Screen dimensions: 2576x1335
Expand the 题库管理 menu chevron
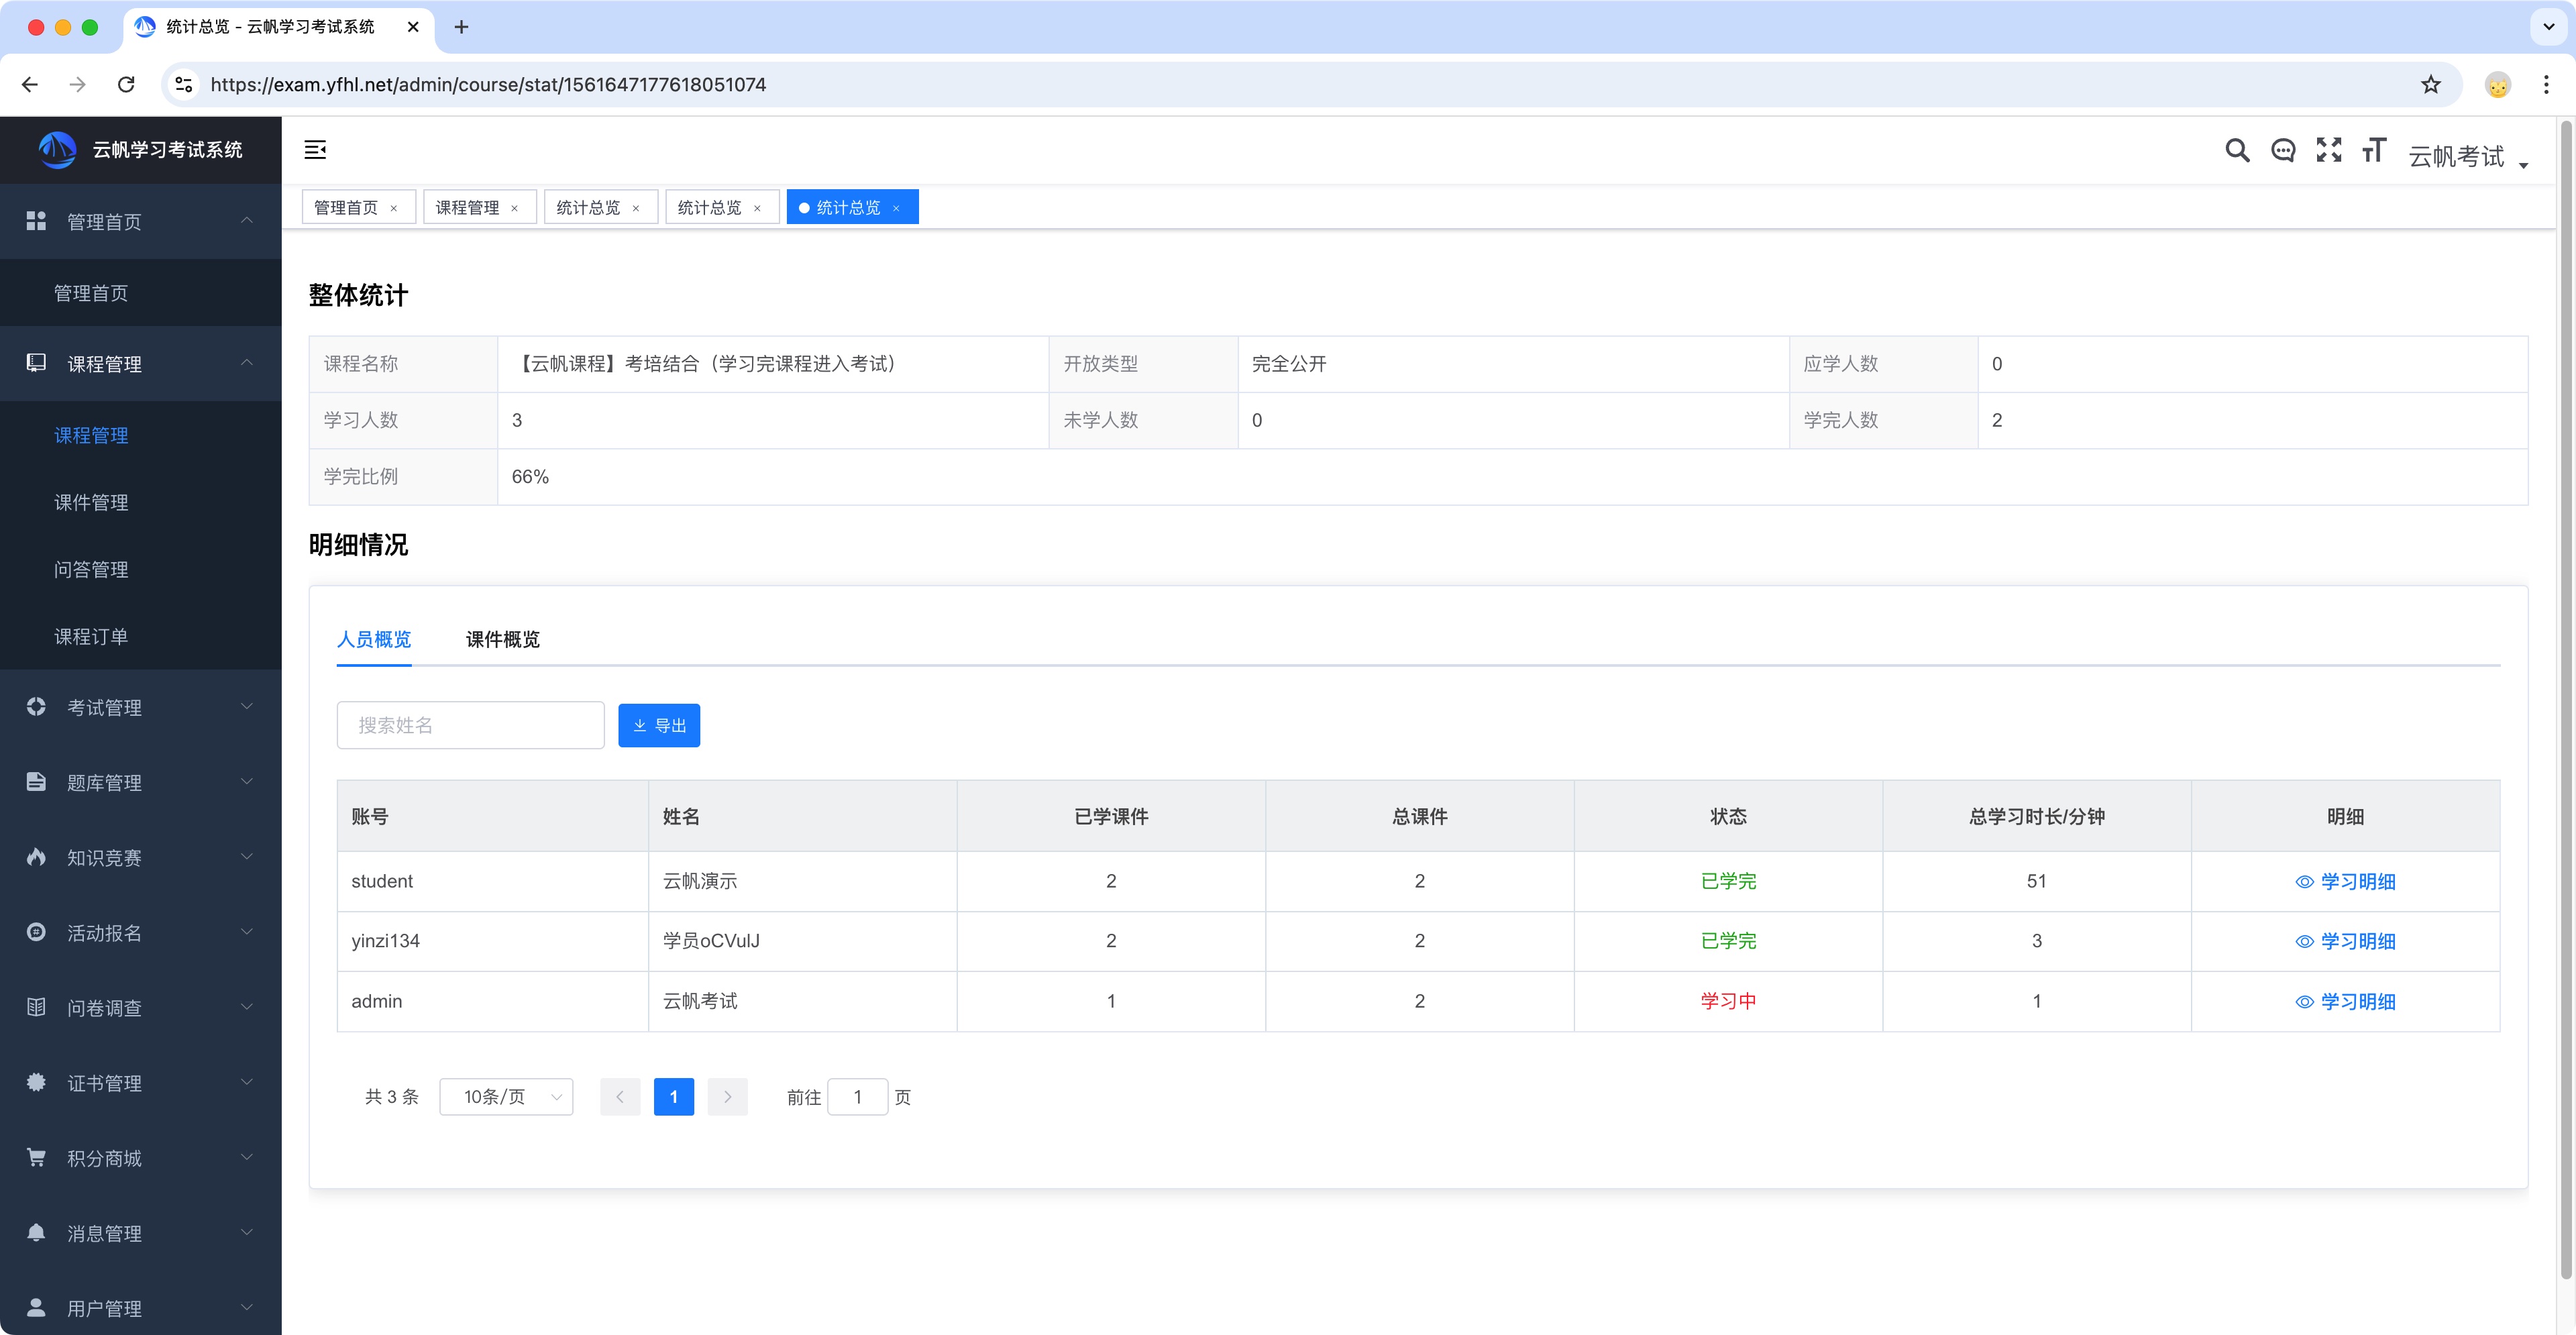coord(247,781)
